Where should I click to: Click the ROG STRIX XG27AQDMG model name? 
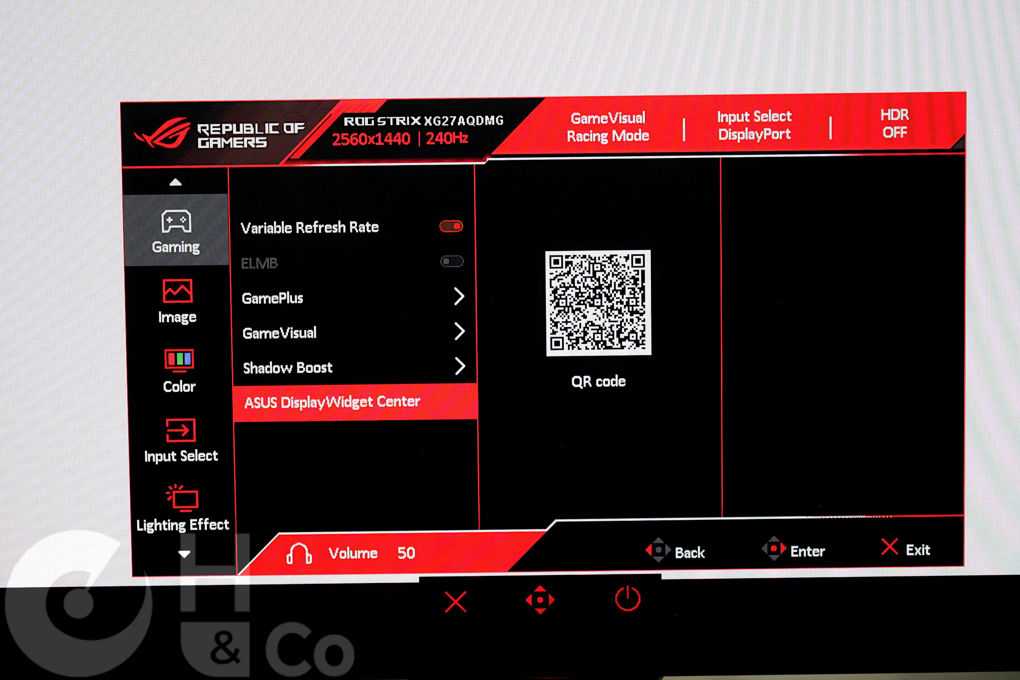424,121
